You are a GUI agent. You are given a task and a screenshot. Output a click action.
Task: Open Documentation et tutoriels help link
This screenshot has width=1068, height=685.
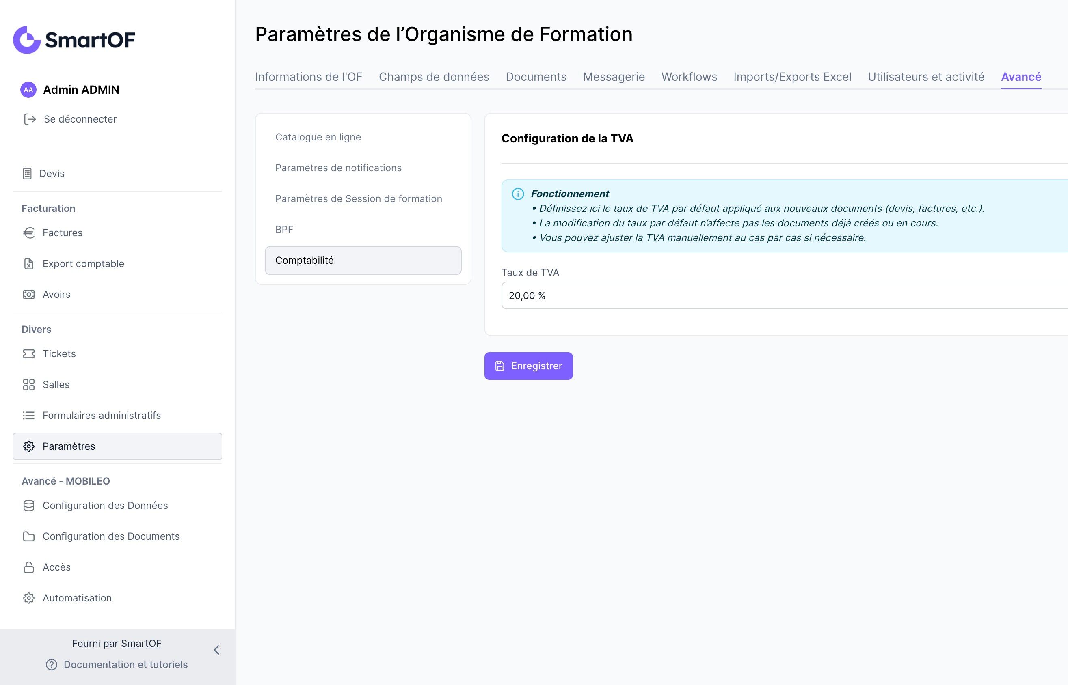click(125, 665)
